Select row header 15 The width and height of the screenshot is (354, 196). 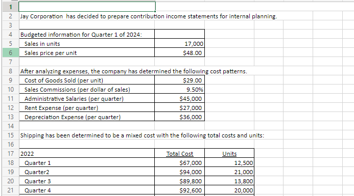coord(10,135)
